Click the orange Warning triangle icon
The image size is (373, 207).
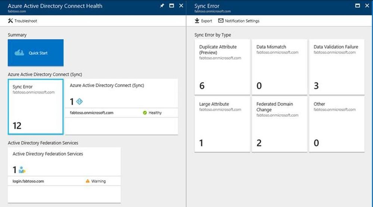click(x=87, y=181)
